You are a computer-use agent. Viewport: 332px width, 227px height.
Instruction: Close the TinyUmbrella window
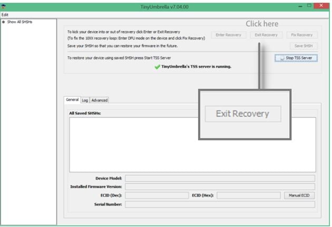321,6
